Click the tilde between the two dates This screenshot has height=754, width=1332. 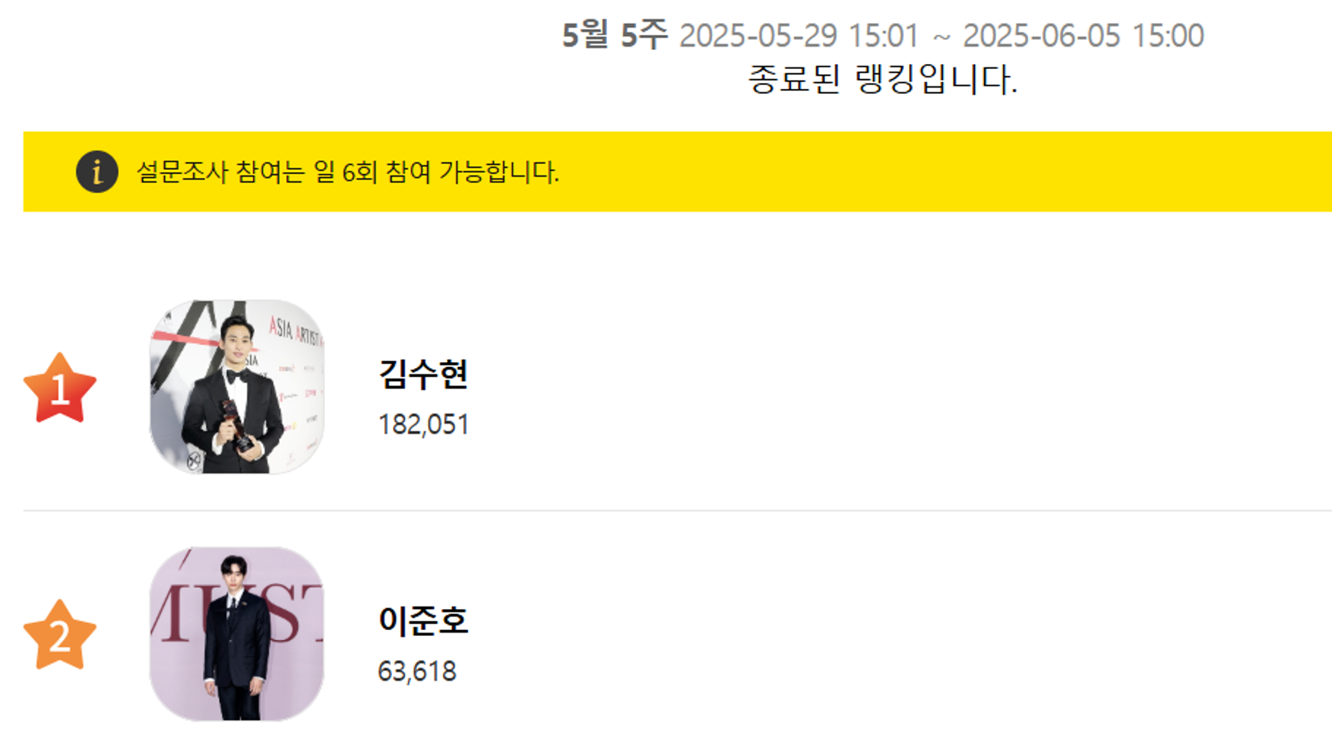pyautogui.click(x=941, y=37)
